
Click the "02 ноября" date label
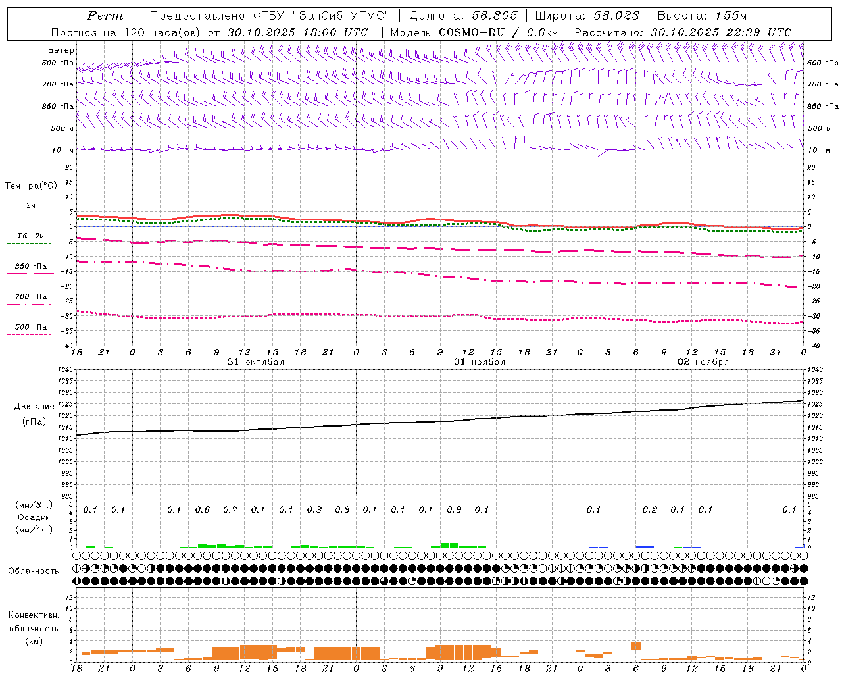[x=703, y=362]
